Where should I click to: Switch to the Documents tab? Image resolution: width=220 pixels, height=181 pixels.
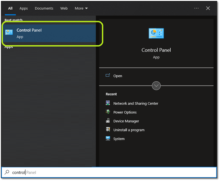pos(44,8)
